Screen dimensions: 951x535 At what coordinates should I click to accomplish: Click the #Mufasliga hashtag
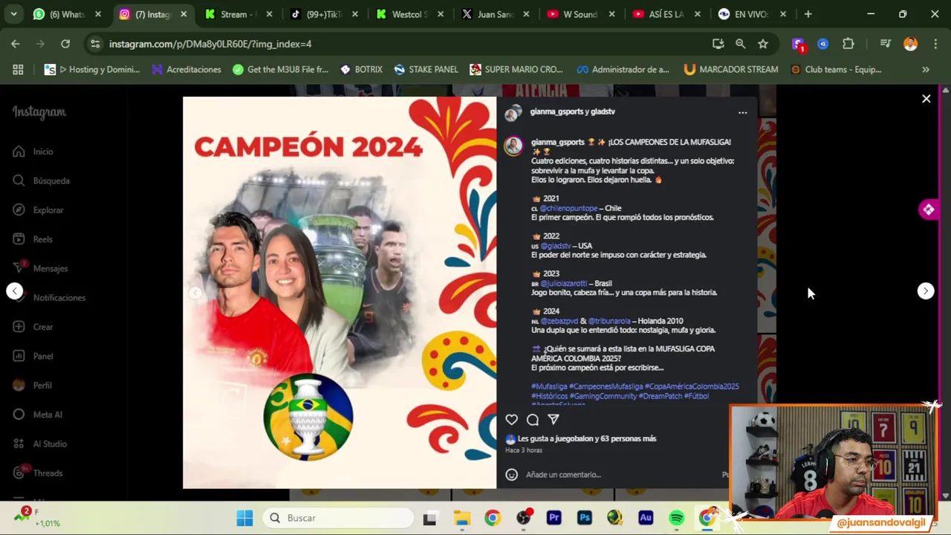pyautogui.click(x=549, y=386)
